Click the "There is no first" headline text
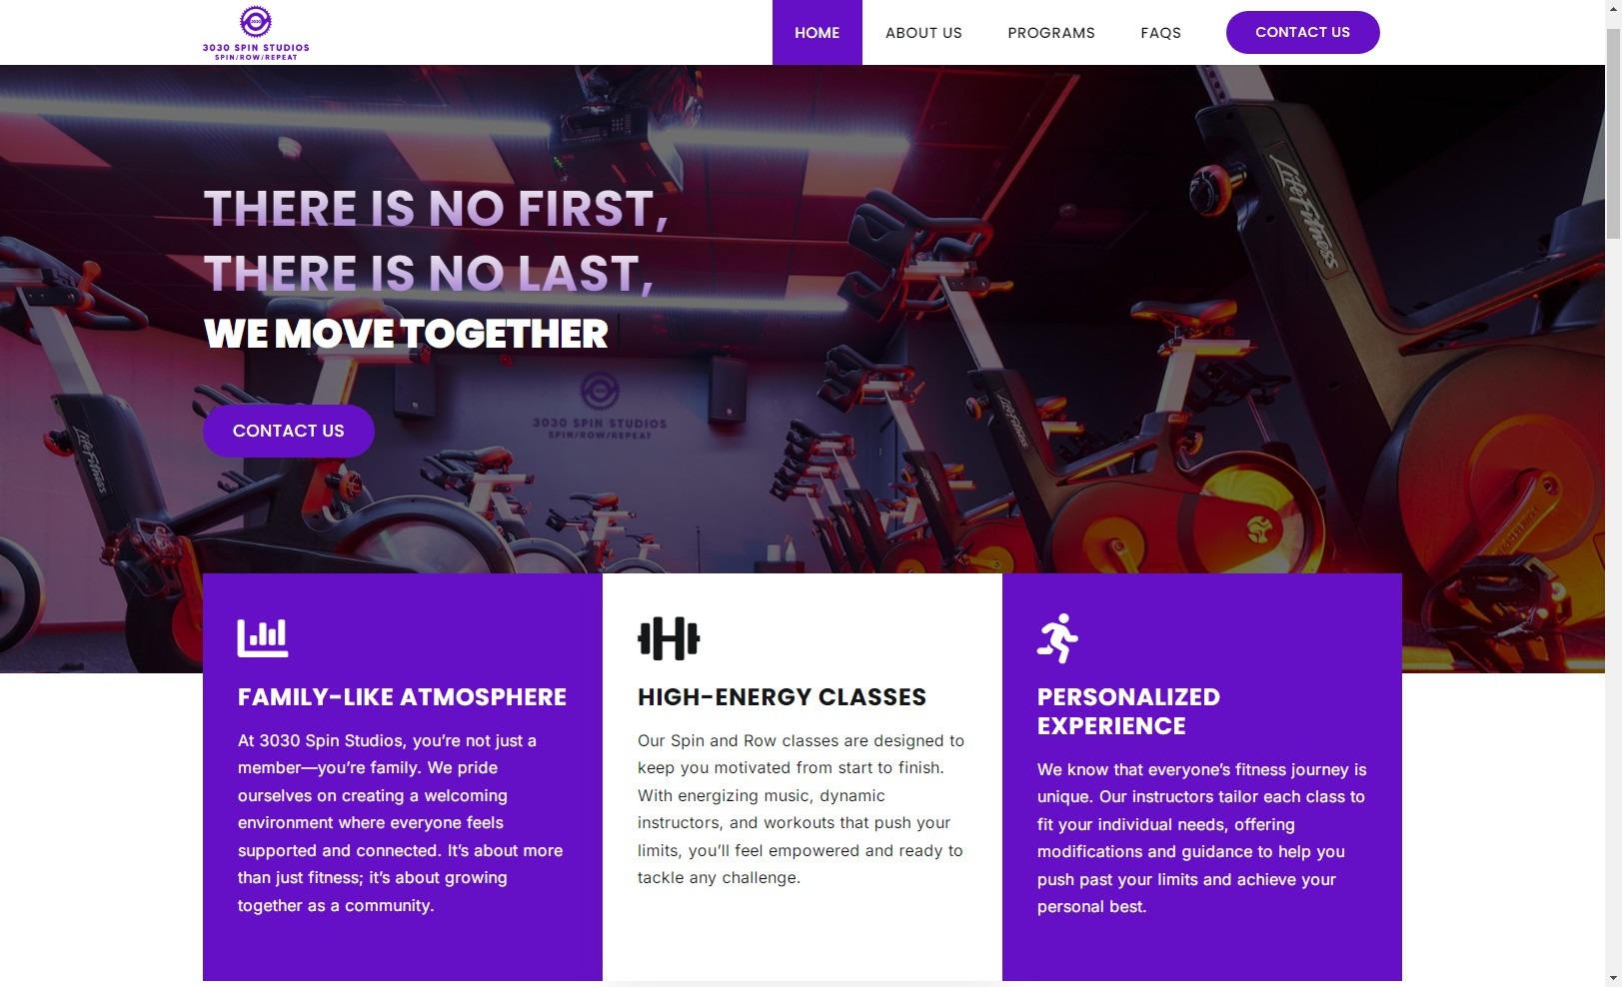 coord(436,209)
